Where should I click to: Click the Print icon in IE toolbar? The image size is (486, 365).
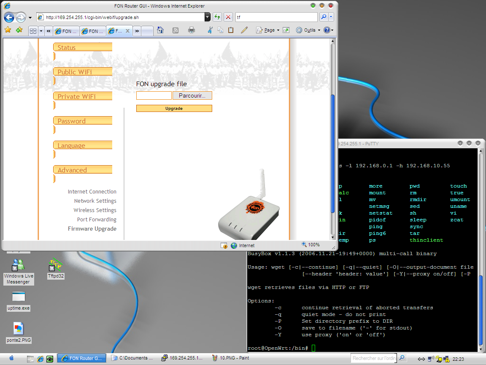pyautogui.click(x=192, y=30)
